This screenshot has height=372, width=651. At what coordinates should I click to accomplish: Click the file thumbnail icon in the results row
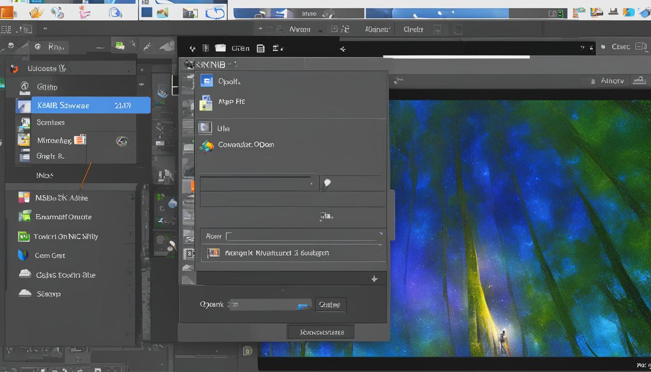click(x=214, y=252)
